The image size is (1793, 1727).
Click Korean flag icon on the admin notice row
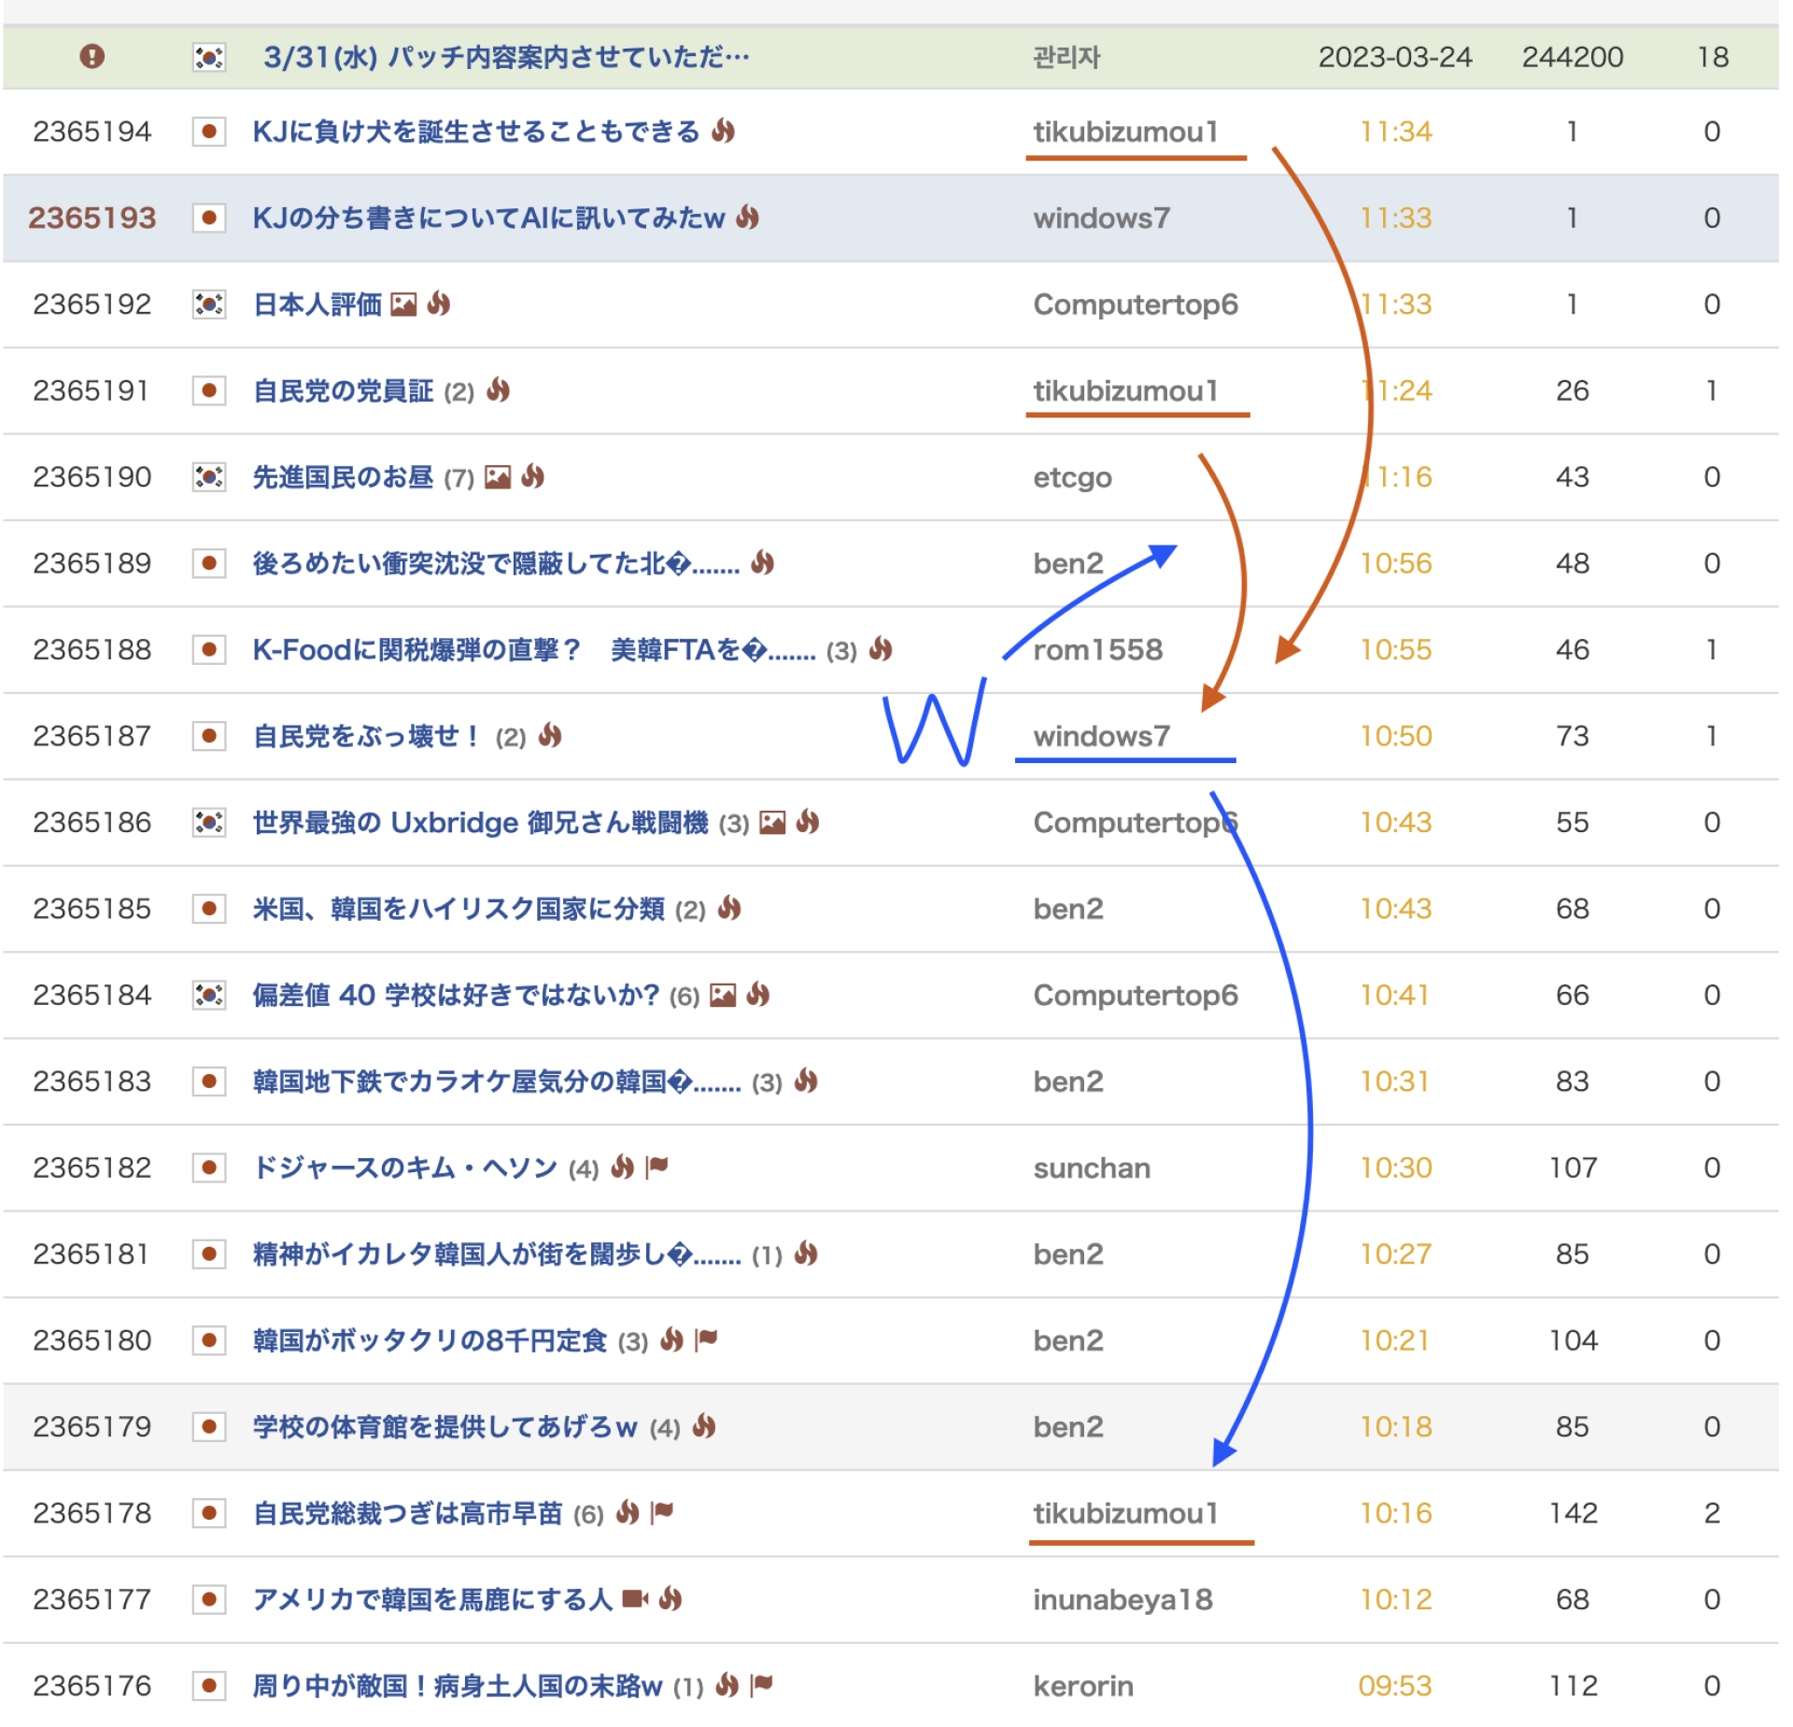[x=209, y=58]
